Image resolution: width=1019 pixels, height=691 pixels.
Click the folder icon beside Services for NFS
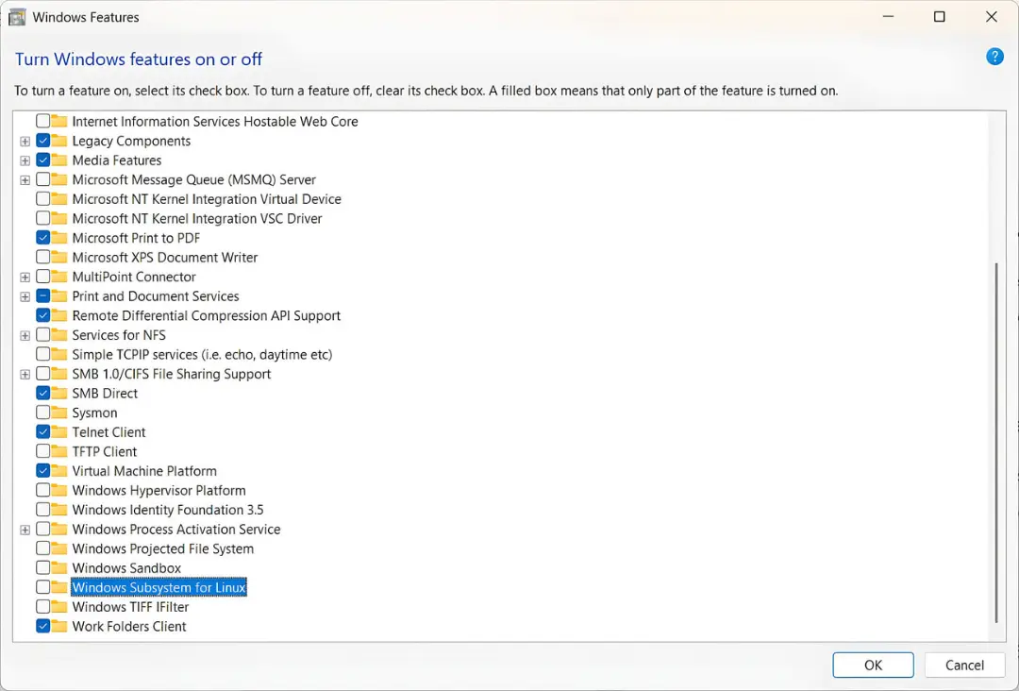coord(59,335)
